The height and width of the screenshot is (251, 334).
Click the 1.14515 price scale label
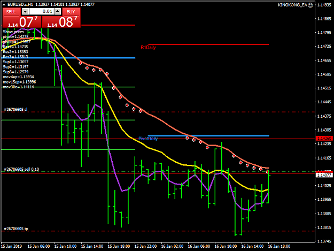point(324,88)
